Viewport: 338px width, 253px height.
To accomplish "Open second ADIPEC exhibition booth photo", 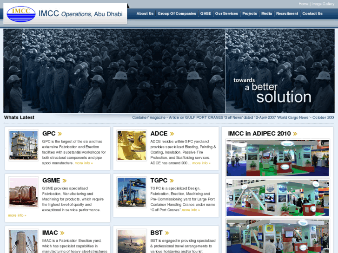I will [278, 198].
